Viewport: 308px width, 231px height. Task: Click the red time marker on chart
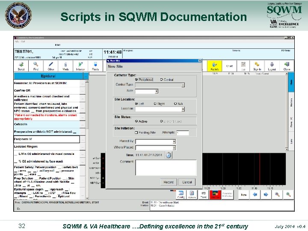260,169
